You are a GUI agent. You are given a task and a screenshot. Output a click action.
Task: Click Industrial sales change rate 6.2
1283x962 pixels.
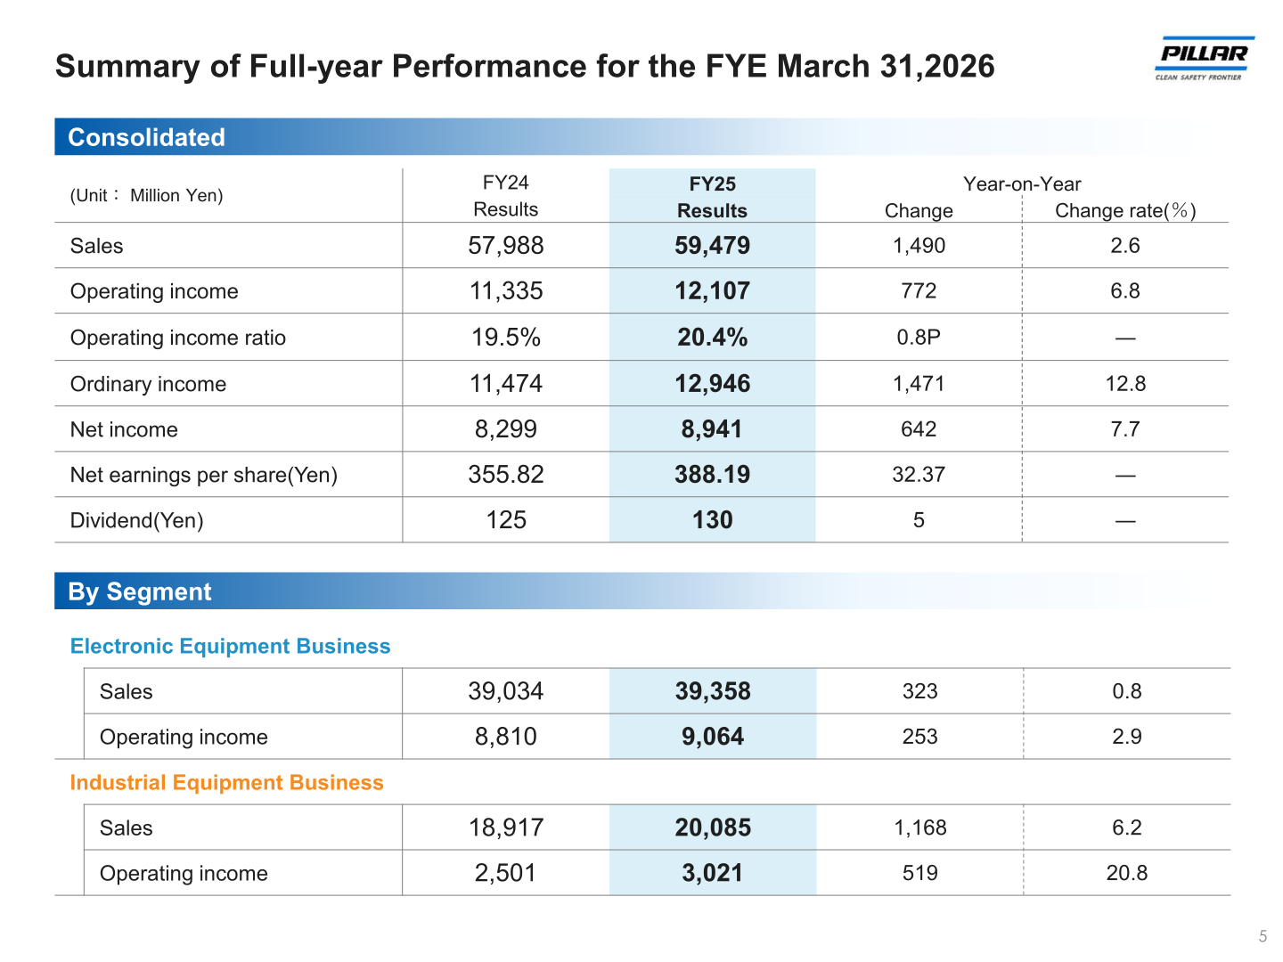click(x=1127, y=827)
